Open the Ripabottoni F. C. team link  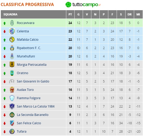coord(29,48)
